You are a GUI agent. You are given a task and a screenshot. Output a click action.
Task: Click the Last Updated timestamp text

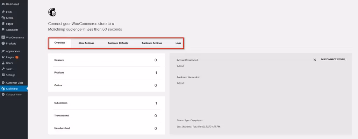pyautogui.click(x=199, y=126)
